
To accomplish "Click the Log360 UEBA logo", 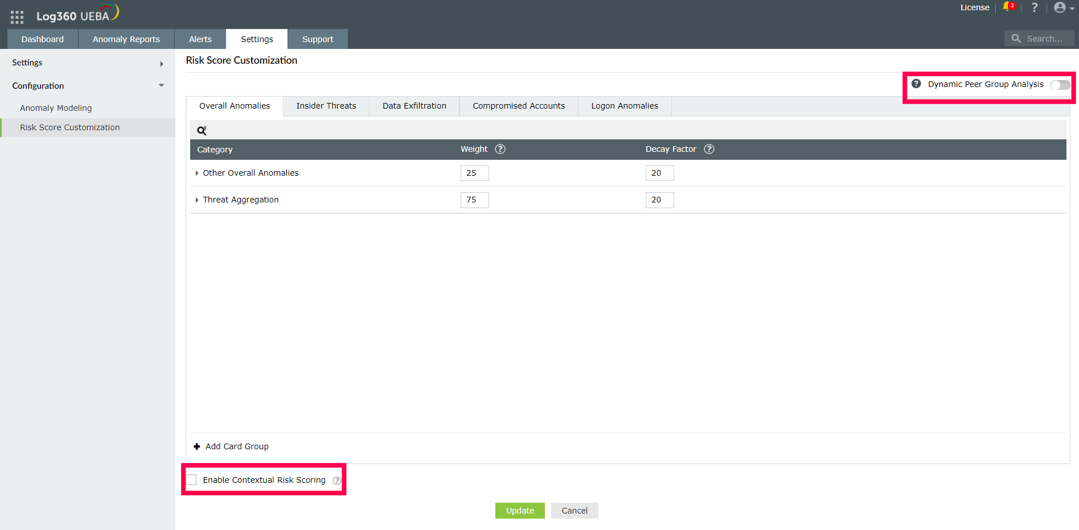I will (77, 14).
